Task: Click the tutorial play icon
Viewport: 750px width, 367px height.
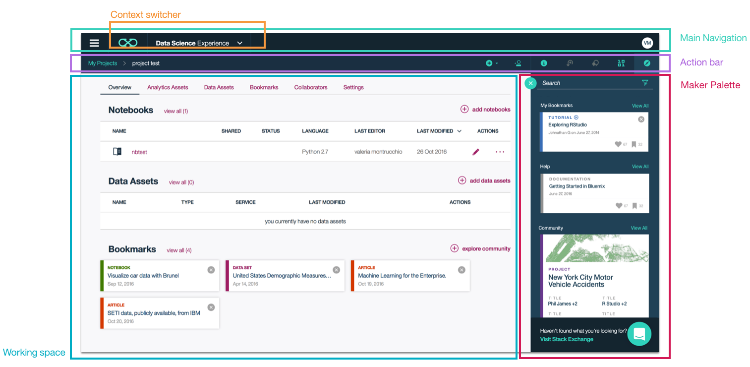Action: click(576, 118)
